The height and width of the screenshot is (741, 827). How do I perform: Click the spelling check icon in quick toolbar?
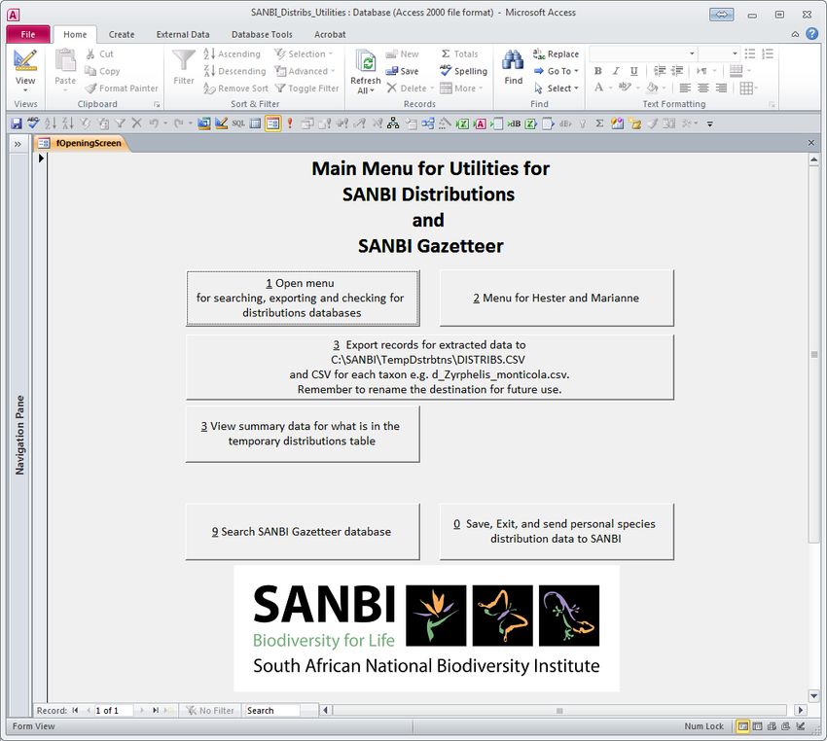tap(33, 123)
